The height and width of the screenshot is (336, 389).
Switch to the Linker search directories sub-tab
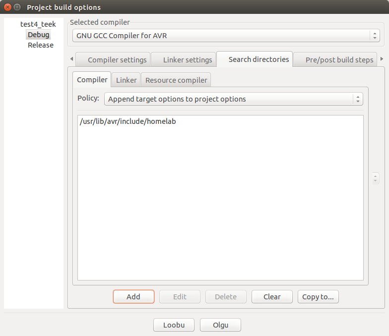[126, 80]
